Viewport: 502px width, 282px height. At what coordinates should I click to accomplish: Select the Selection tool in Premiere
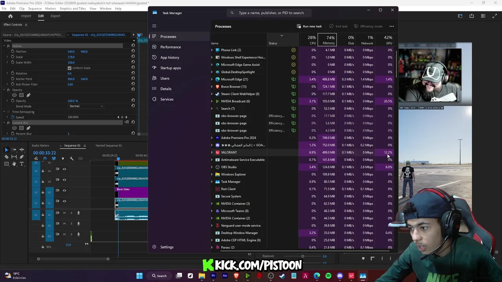(x=6, y=150)
